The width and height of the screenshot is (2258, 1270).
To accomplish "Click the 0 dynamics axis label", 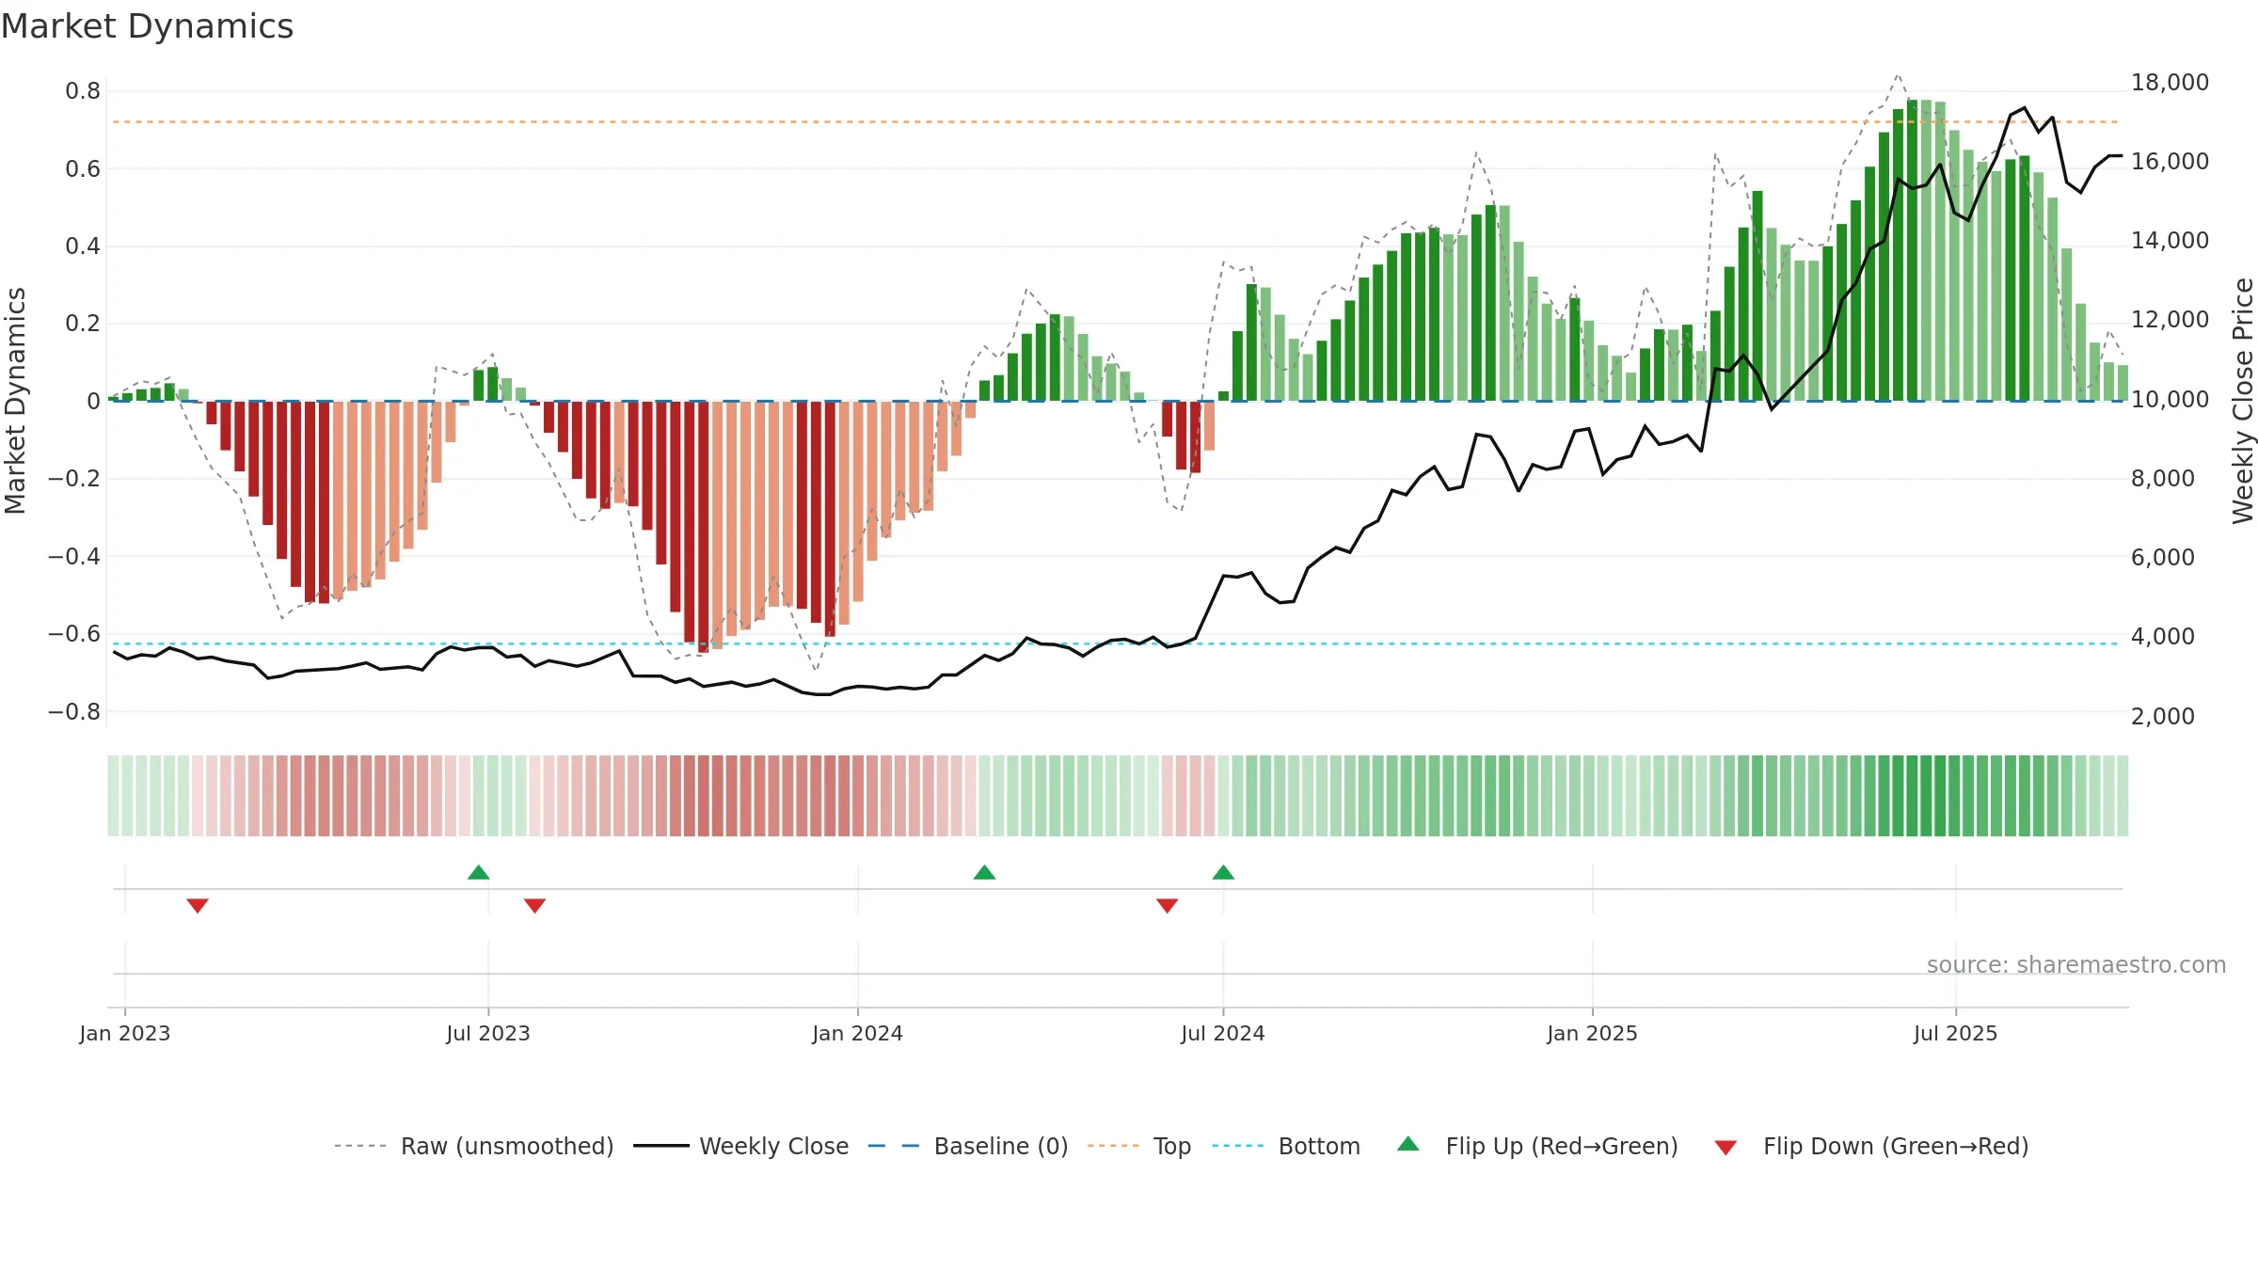I will point(93,402).
